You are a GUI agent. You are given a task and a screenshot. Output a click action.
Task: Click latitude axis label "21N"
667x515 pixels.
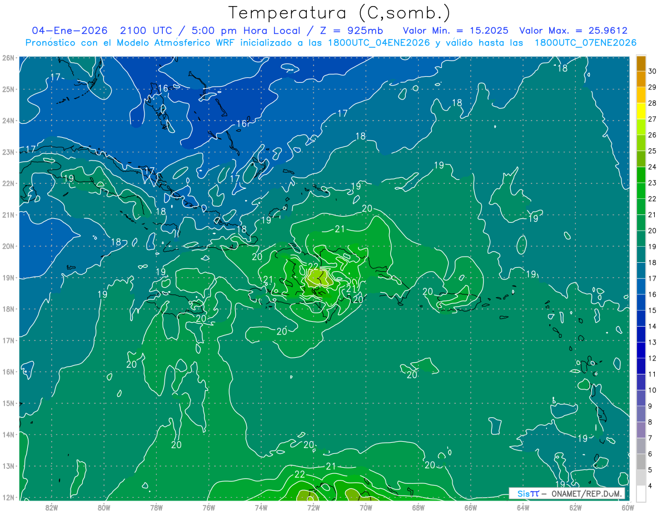tap(8, 215)
